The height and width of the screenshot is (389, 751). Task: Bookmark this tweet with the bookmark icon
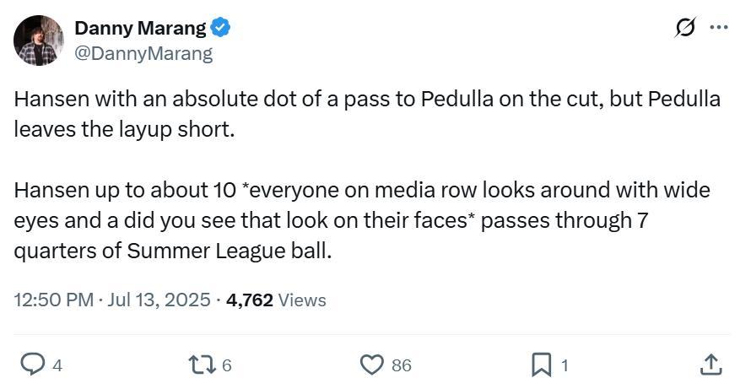541,365
